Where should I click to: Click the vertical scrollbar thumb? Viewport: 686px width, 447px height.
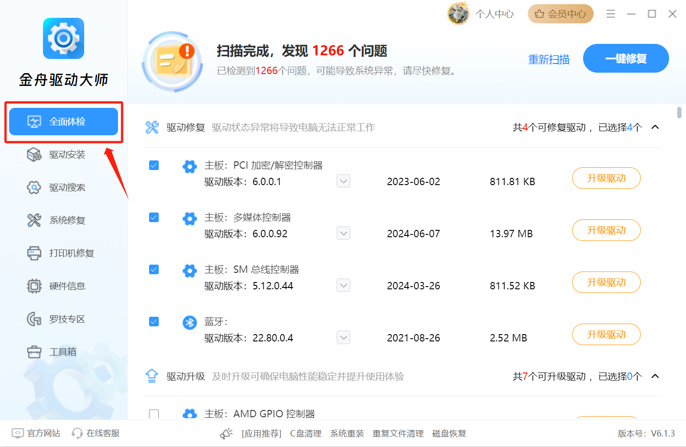[x=679, y=112]
